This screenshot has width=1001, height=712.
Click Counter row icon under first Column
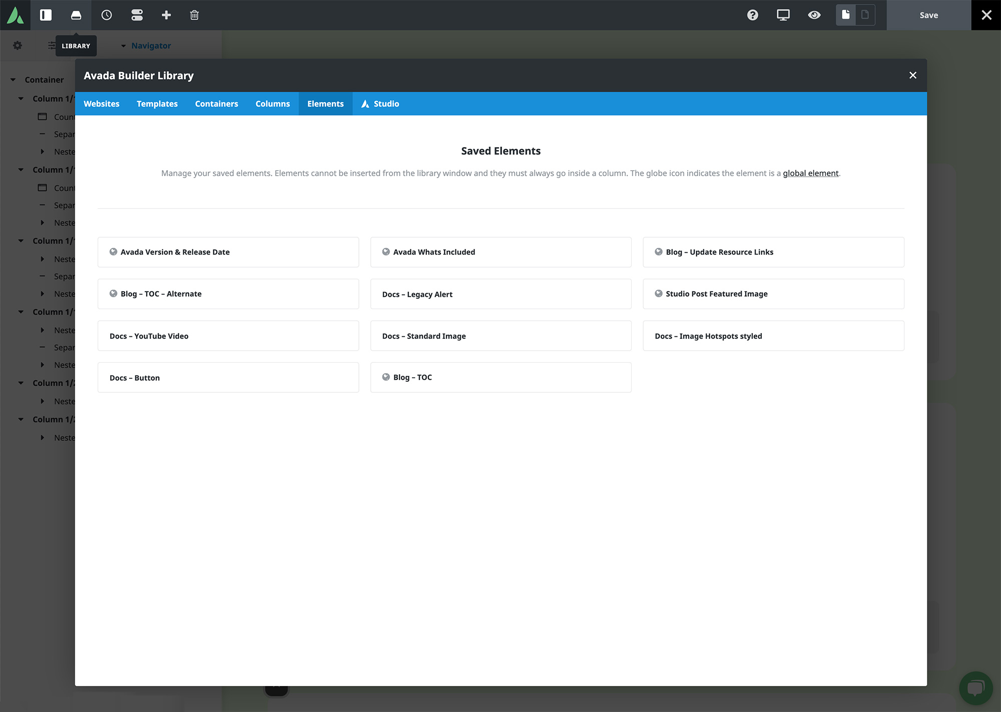43,117
